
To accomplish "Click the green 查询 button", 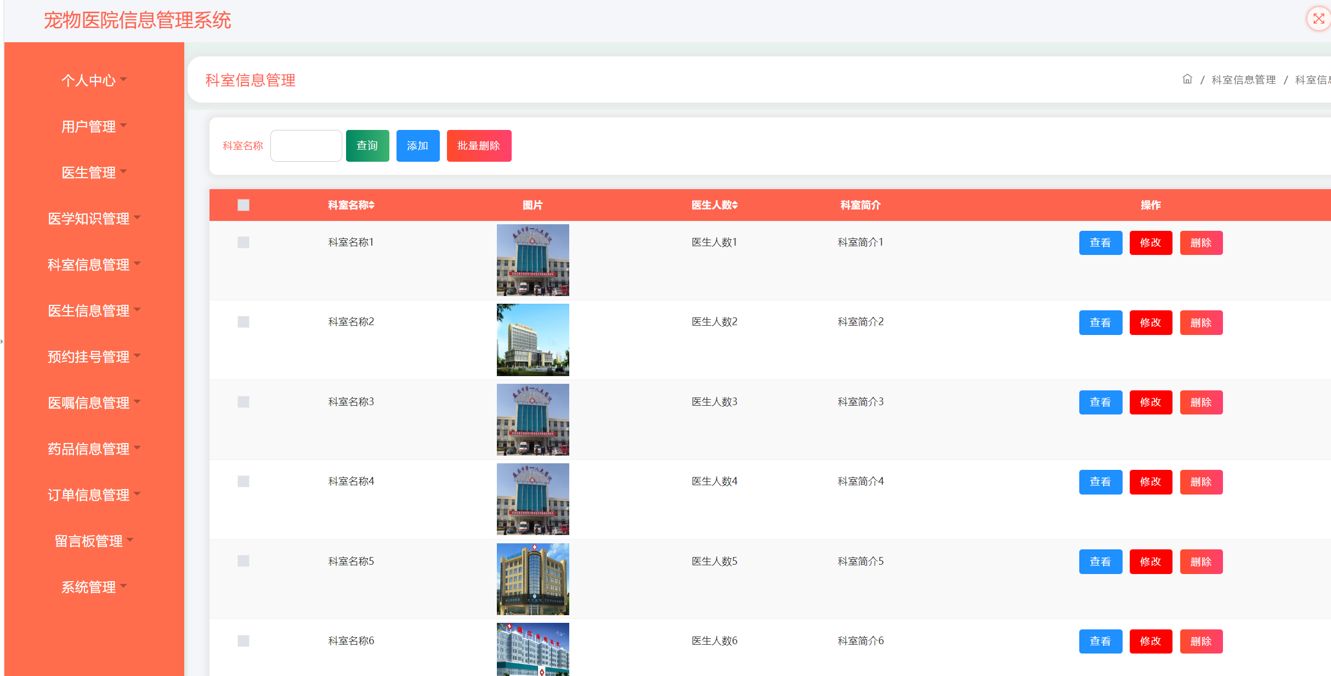I will [367, 146].
